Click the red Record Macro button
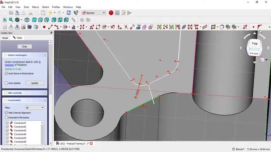 point(111,13)
